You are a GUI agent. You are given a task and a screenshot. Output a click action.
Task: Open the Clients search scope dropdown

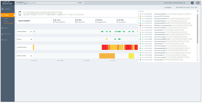point(81,3)
